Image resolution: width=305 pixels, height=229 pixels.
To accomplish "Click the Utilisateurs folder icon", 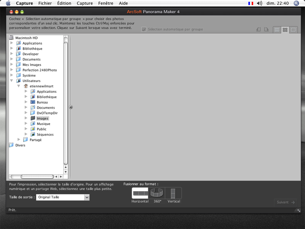I will [18, 81].
